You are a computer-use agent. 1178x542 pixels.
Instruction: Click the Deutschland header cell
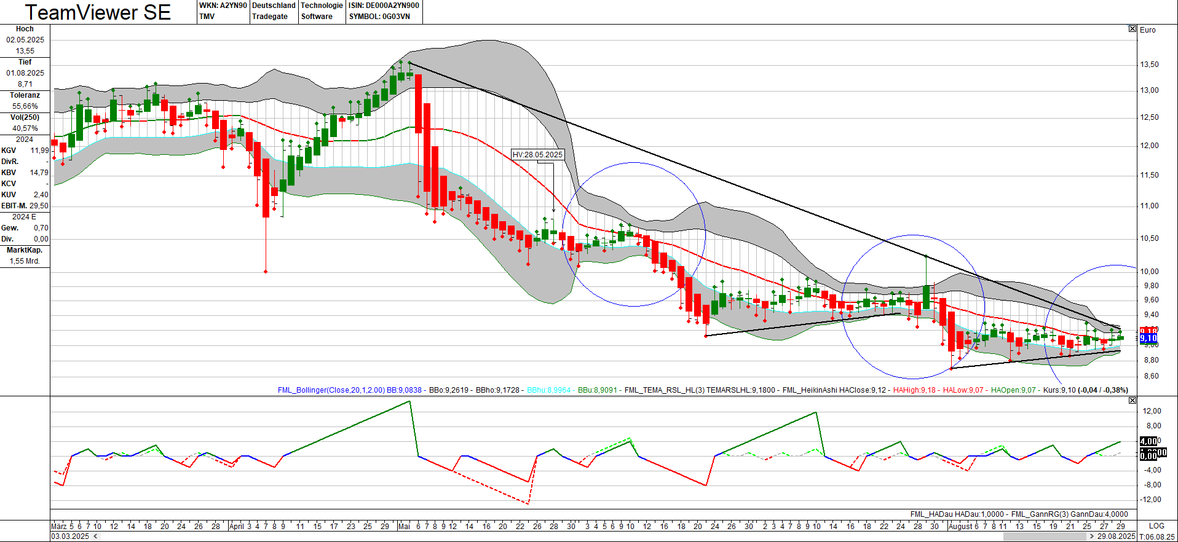[274, 6]
